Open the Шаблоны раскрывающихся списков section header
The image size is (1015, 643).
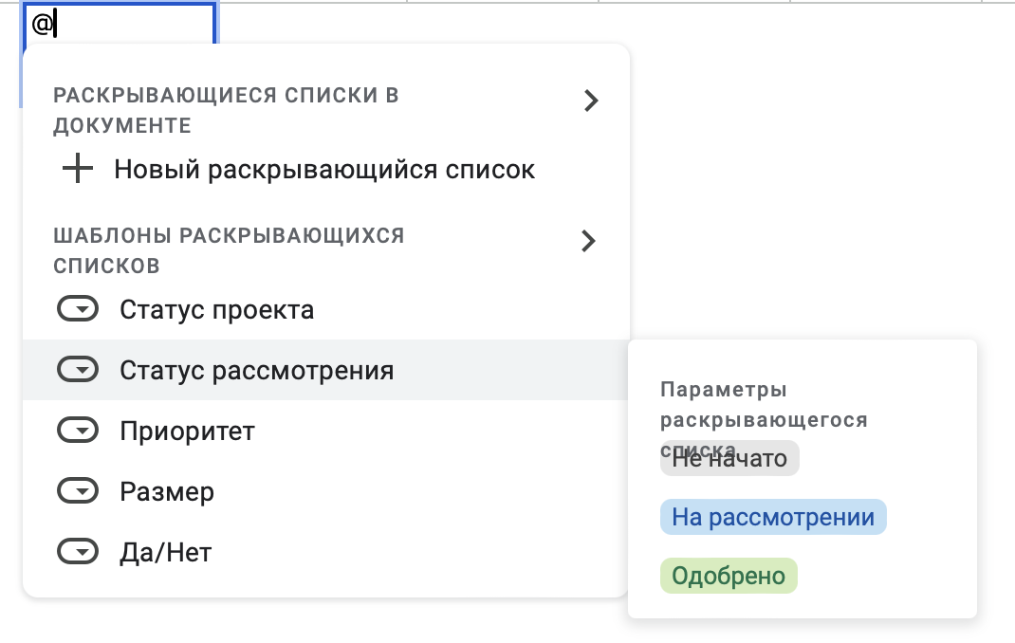229,250
